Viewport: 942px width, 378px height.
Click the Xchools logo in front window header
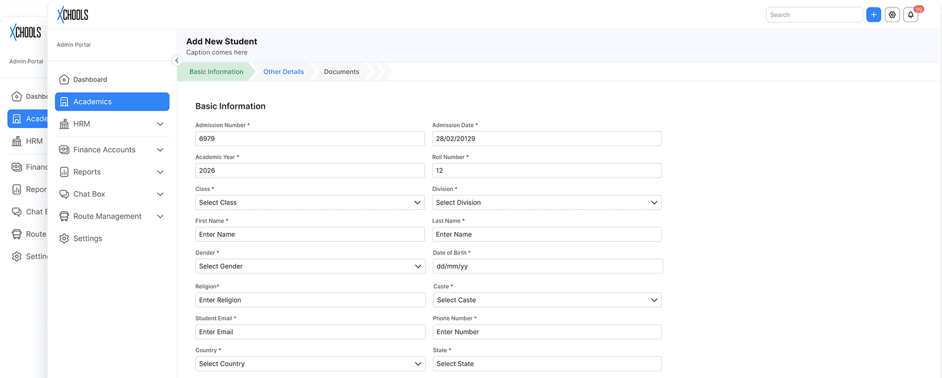point(73,15)
